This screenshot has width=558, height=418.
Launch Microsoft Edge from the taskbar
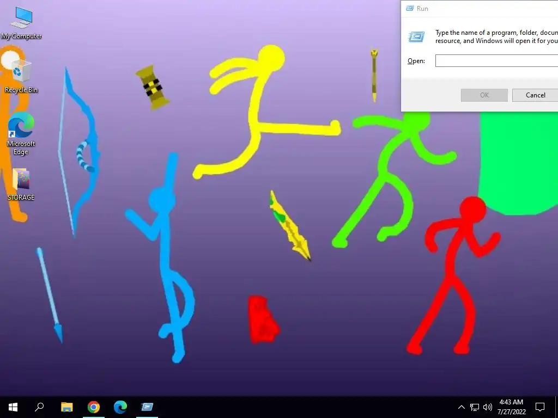[x=120, y=407]
